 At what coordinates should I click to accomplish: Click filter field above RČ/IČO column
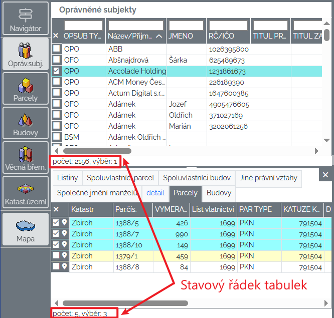(228, 25)
